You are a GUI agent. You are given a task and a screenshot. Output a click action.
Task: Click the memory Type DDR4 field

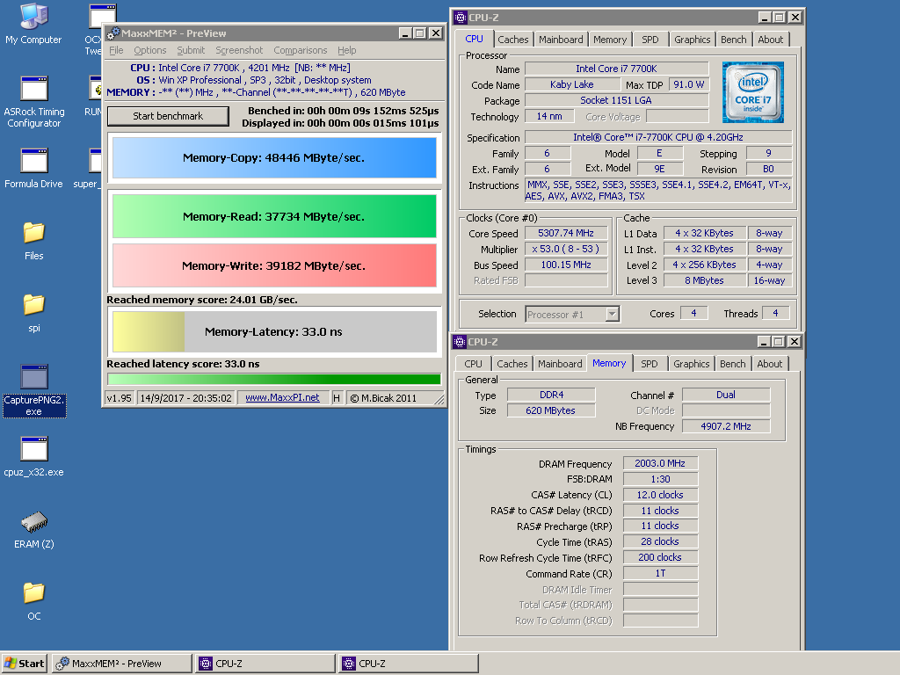[x=551, y=395]
